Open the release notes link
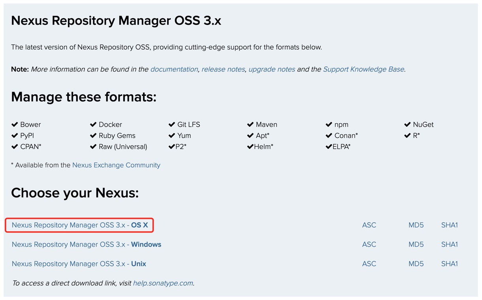 tap(223, 69)
